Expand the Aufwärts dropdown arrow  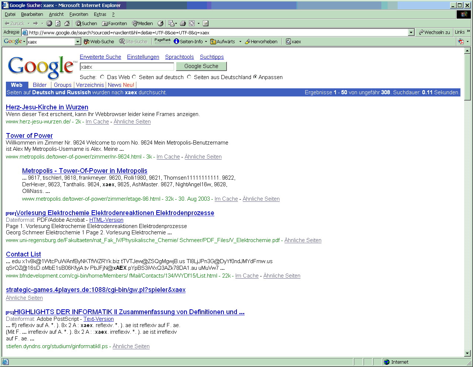click(240, 42)
